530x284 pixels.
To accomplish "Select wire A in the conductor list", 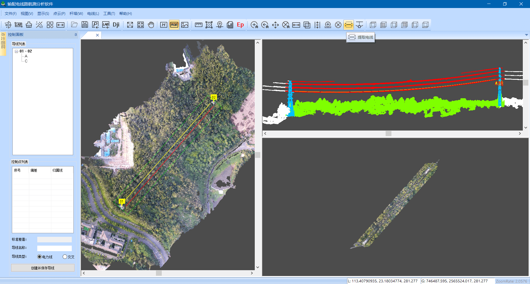I will [x=26, y=56].
